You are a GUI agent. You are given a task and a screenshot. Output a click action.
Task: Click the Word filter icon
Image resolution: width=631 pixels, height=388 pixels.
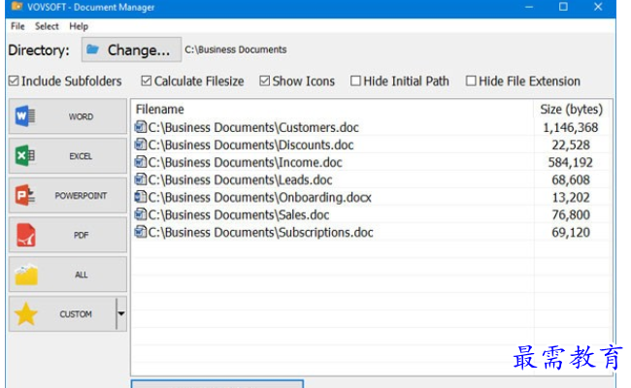25,116
